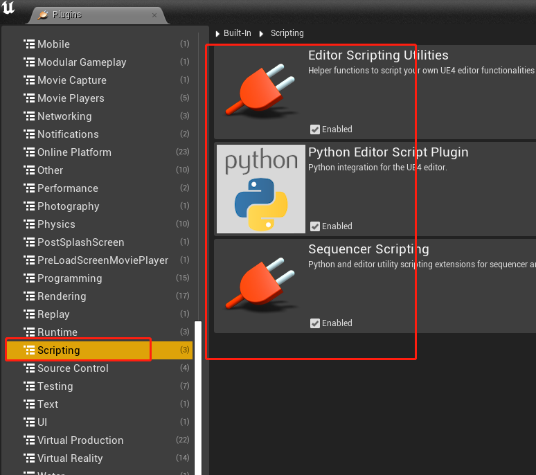536x475 pixels.
Task: Select the Runtime category
Action: tap(99, 332)
